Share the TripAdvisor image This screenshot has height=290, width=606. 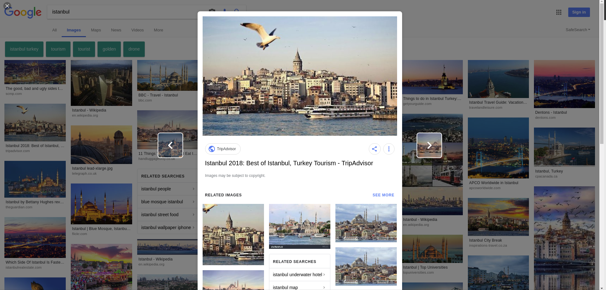point(374,149)
